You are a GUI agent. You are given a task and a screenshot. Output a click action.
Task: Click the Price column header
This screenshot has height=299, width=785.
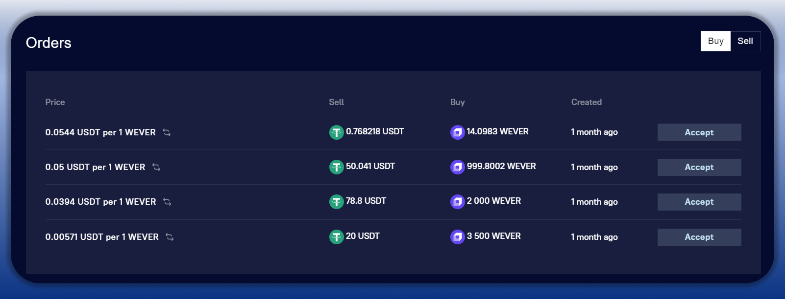pos(55,102)
